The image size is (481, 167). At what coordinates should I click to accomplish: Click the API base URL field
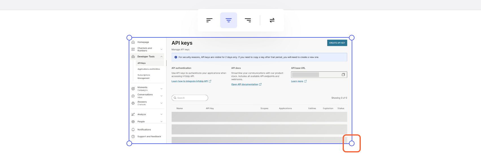(319, 75)
